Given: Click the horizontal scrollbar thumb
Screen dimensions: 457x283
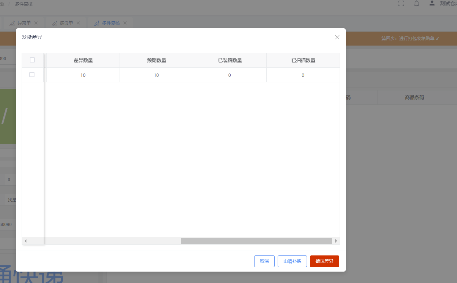Looking at the screenshot, I should click(256, 241).
